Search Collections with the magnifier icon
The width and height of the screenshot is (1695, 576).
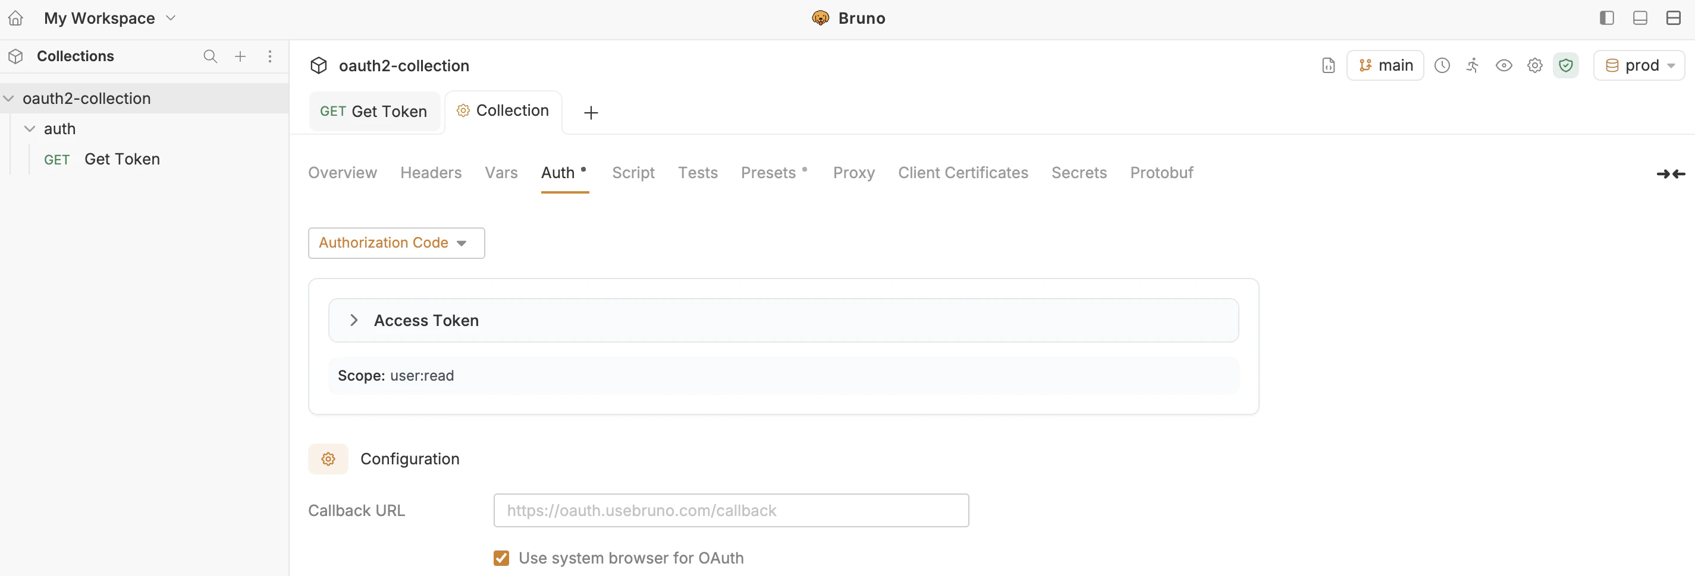210,56
